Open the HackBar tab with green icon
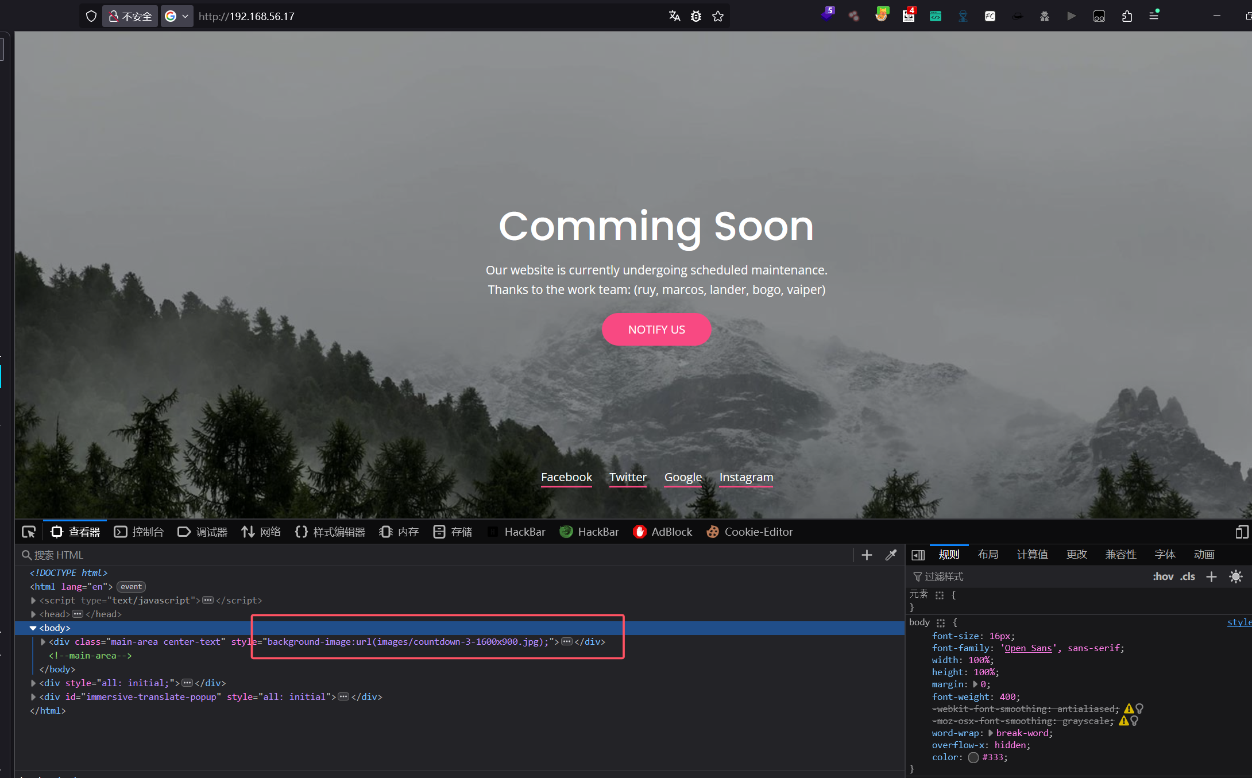1252x778 pixels. coord(589,532)
